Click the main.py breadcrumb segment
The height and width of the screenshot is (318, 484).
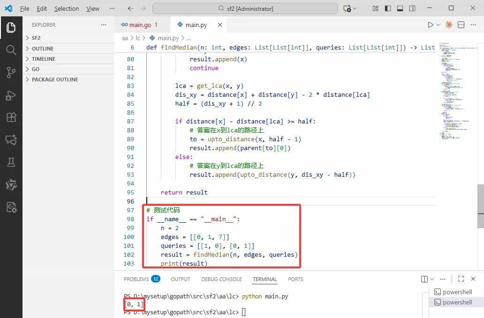pos(164,38)
